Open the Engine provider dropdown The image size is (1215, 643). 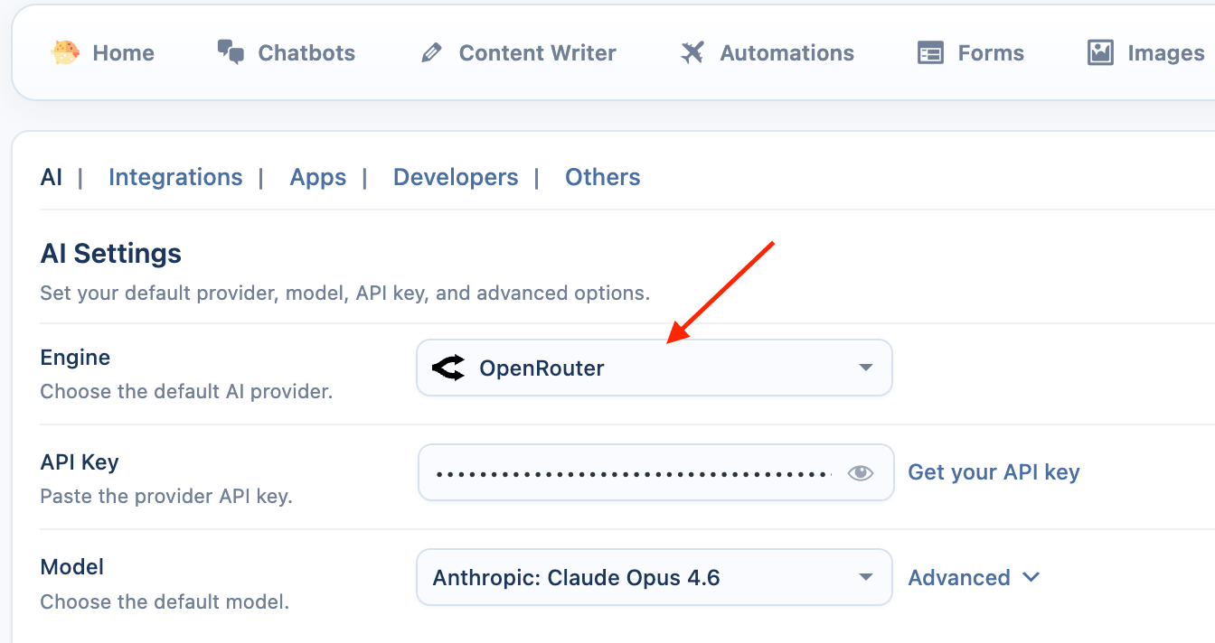(x=654, y=368)
